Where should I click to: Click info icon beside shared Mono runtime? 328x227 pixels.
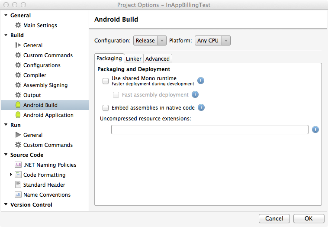201,81
